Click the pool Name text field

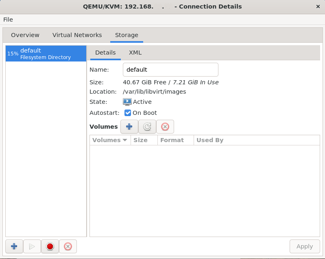coord(170,70)
